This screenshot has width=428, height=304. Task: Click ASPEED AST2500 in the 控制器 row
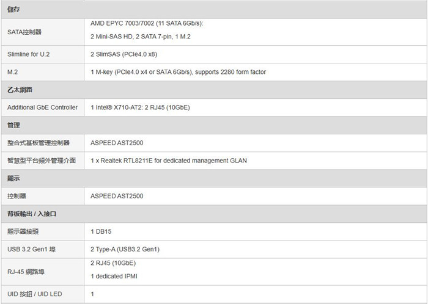point(117,196)
